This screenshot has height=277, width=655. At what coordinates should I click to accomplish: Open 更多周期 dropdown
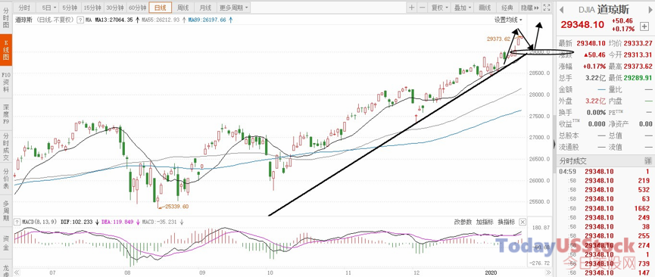coord(233,8)
